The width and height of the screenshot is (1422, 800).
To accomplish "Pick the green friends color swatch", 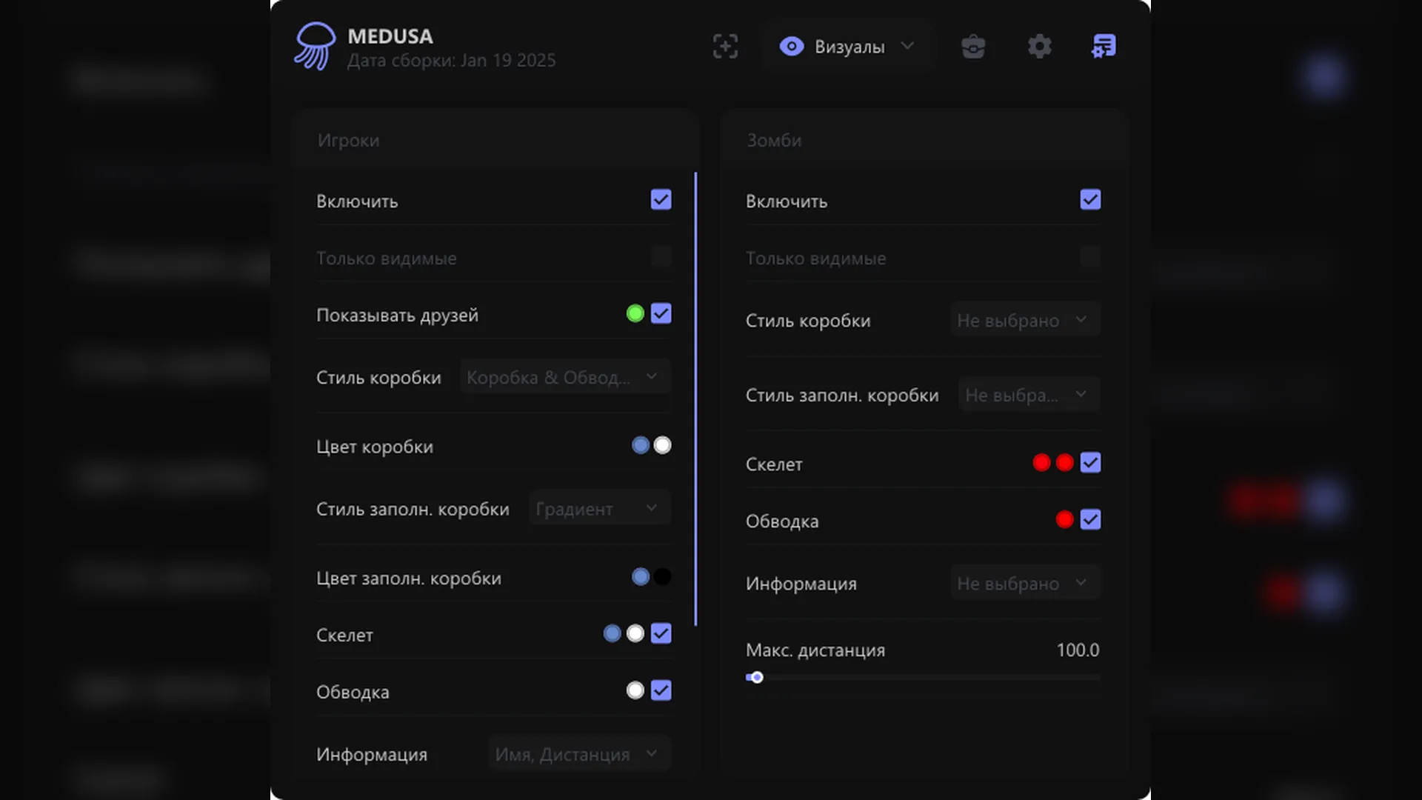I will pos(635,314).
